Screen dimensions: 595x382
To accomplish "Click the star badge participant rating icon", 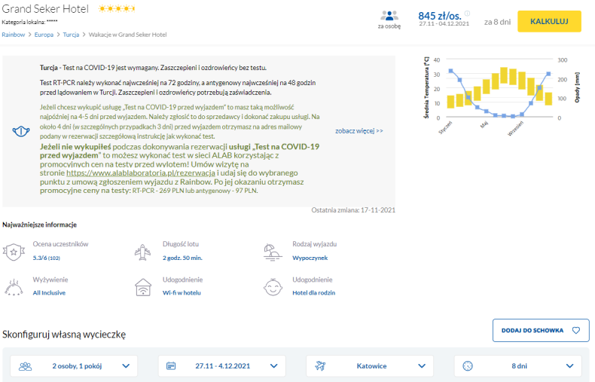I will (x=14, y=252).
